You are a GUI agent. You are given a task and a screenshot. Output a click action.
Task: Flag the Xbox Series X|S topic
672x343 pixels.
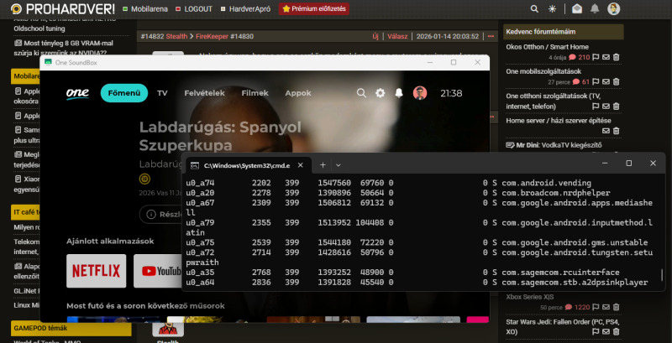[x=596, y=307]
